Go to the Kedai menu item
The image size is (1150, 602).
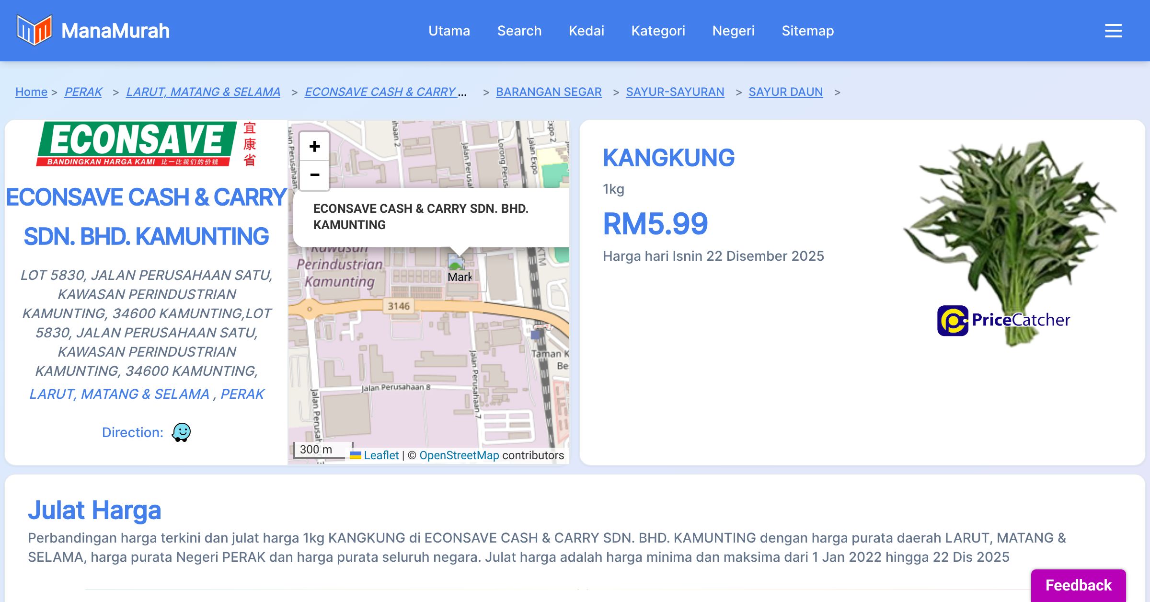[586, 31]
